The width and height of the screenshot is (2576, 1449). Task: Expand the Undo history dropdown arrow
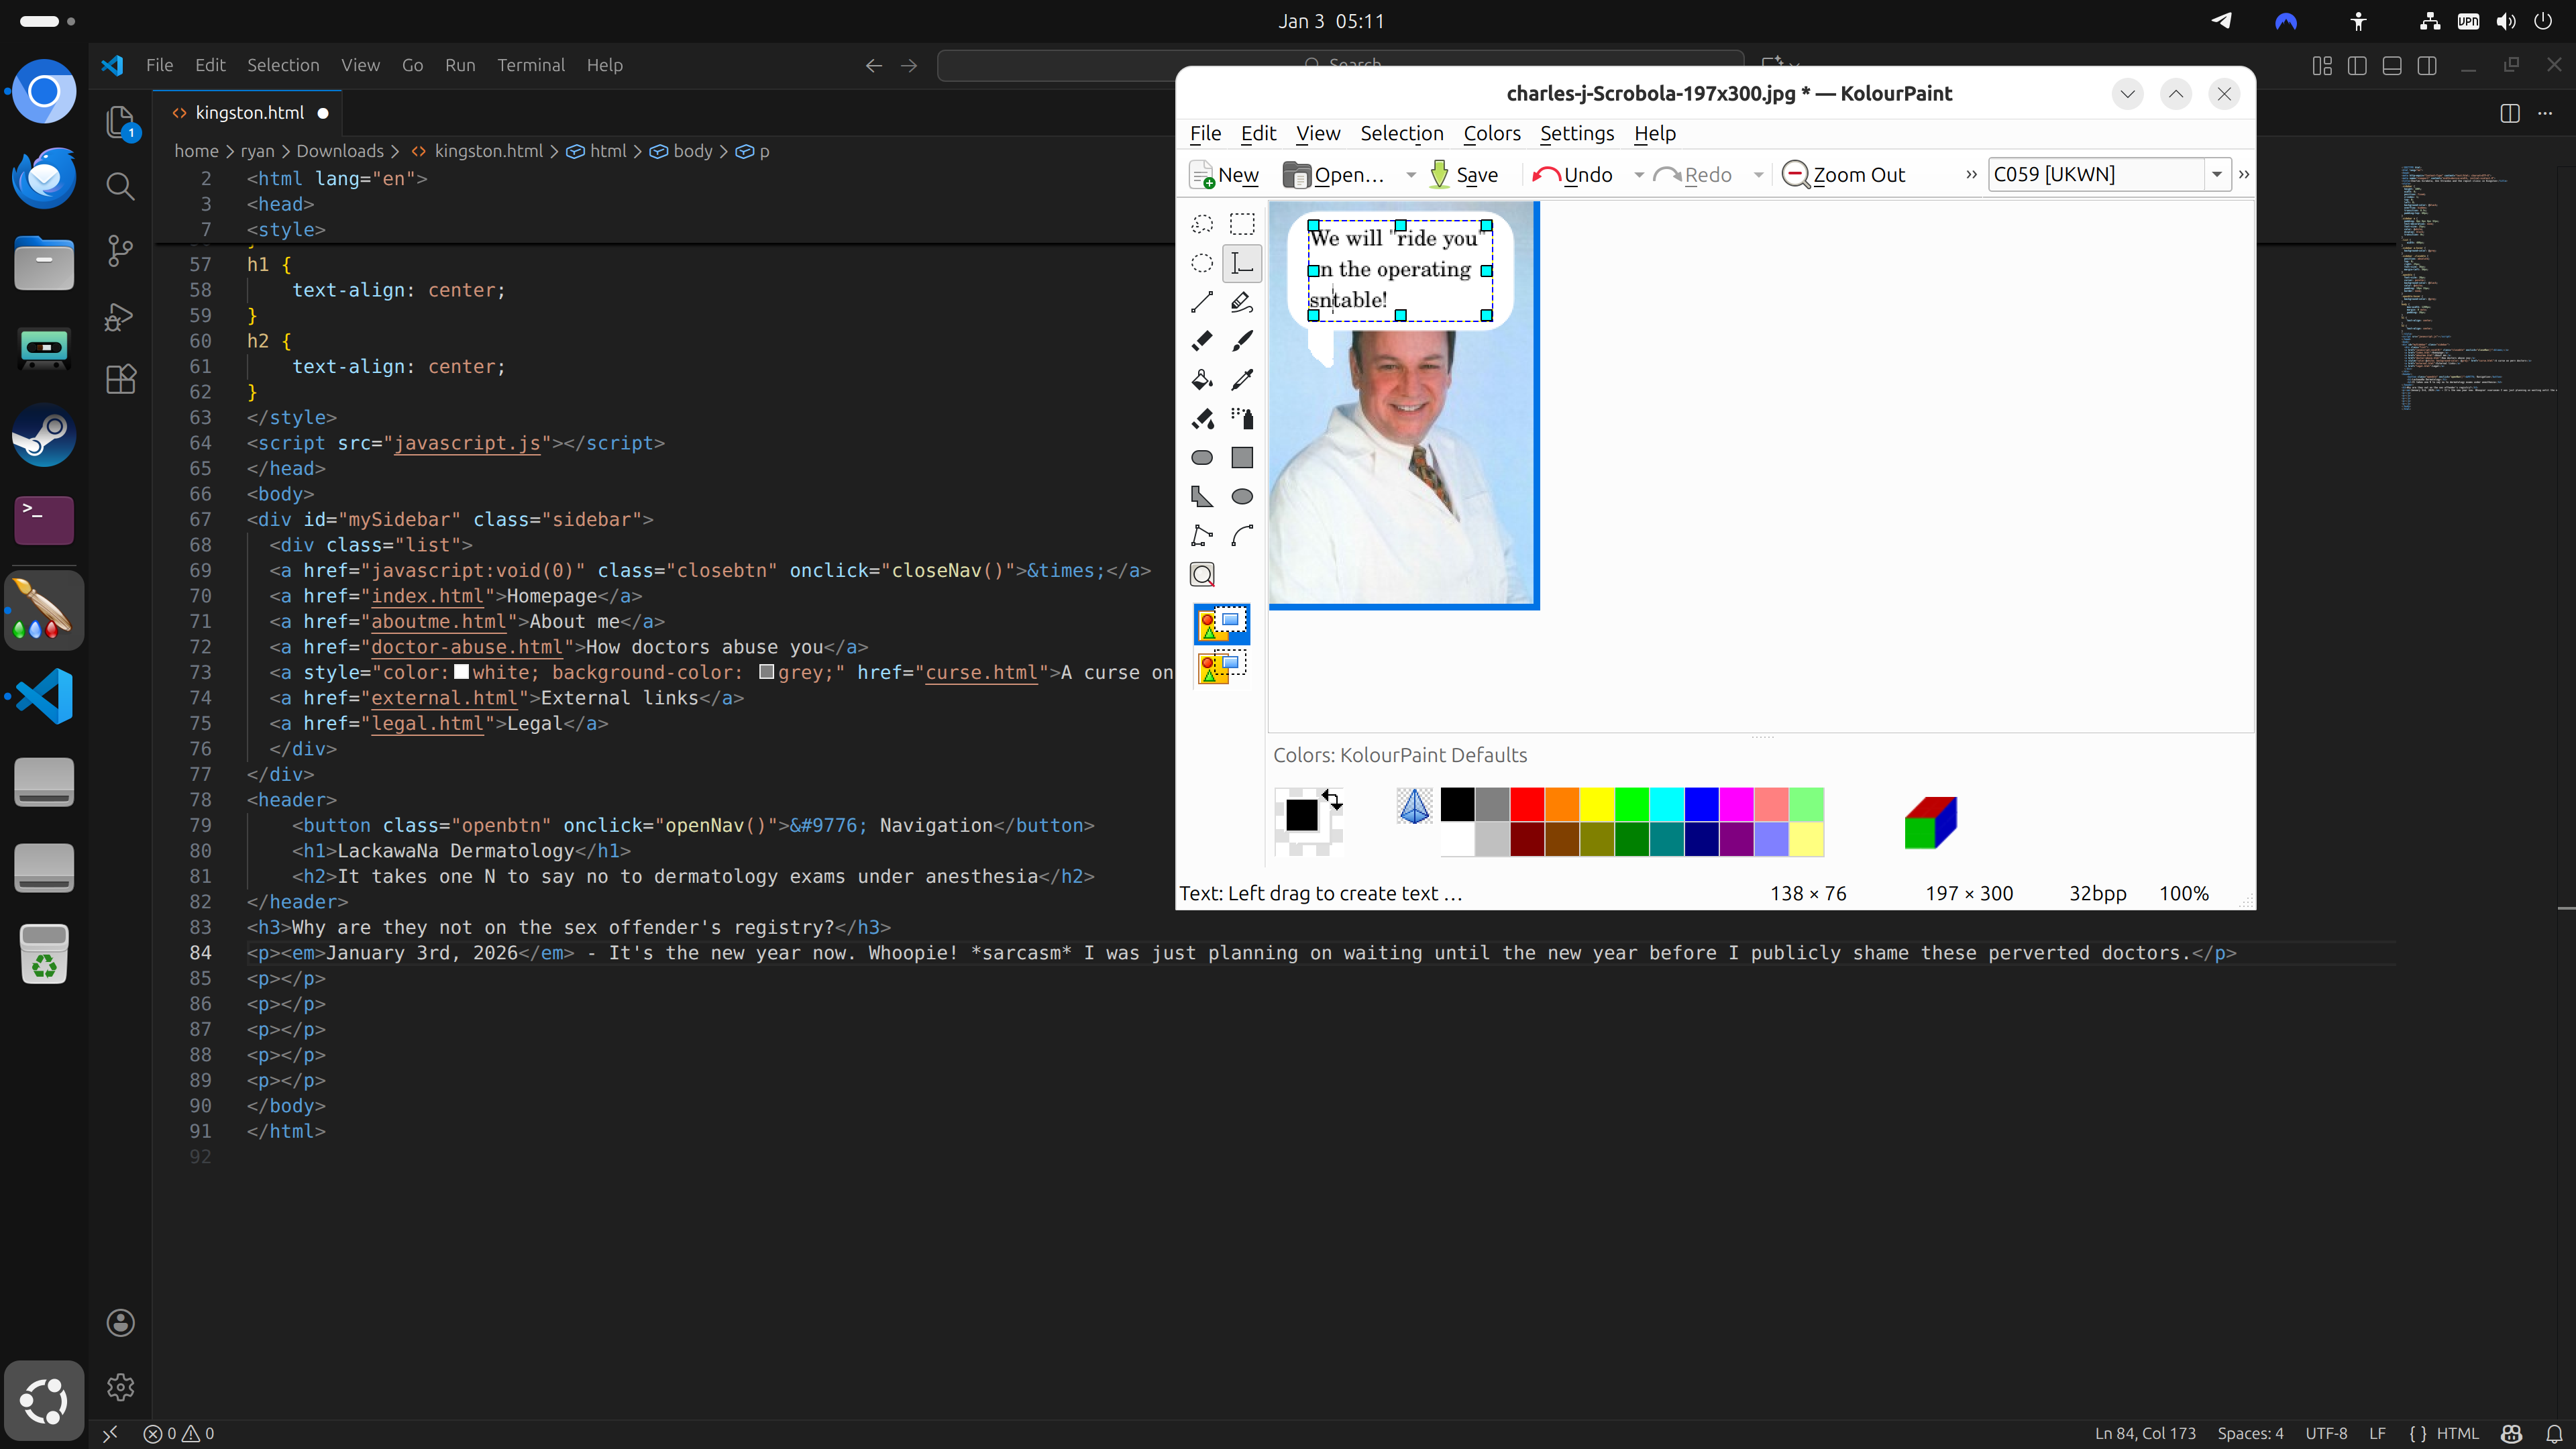tap(1639, 175)
